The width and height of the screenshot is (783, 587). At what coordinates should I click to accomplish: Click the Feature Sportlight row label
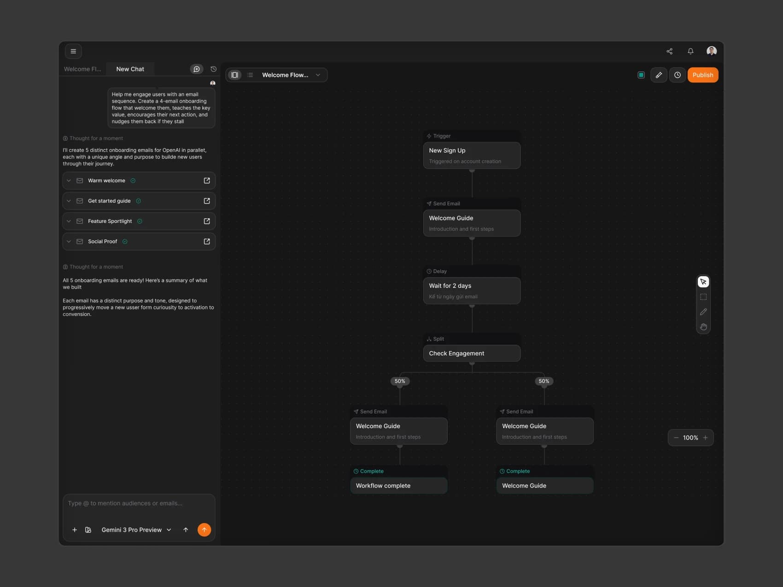(110, 221)
